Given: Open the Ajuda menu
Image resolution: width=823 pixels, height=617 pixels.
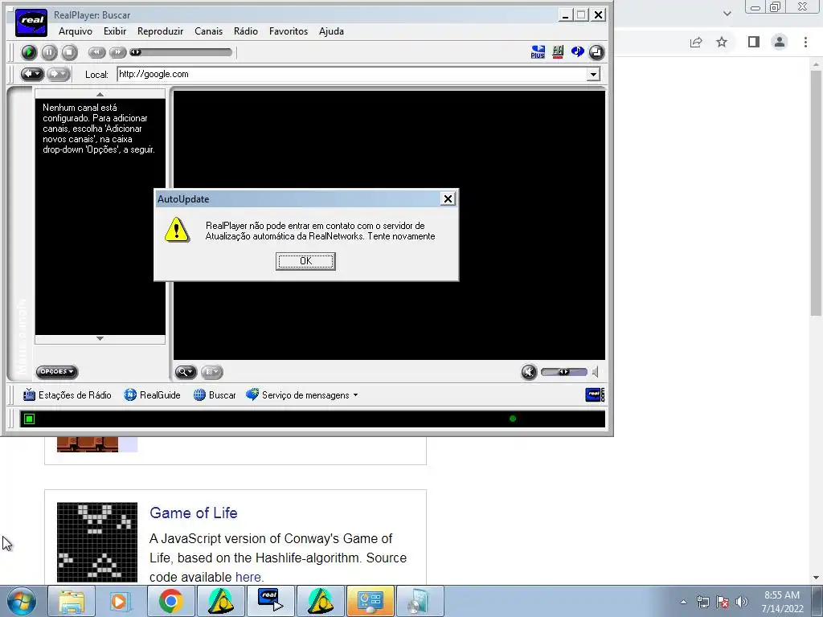Looking at the screenshot, I should click(x=331, y=31).
